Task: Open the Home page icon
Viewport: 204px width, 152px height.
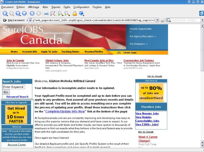Action: pos(24,13)
